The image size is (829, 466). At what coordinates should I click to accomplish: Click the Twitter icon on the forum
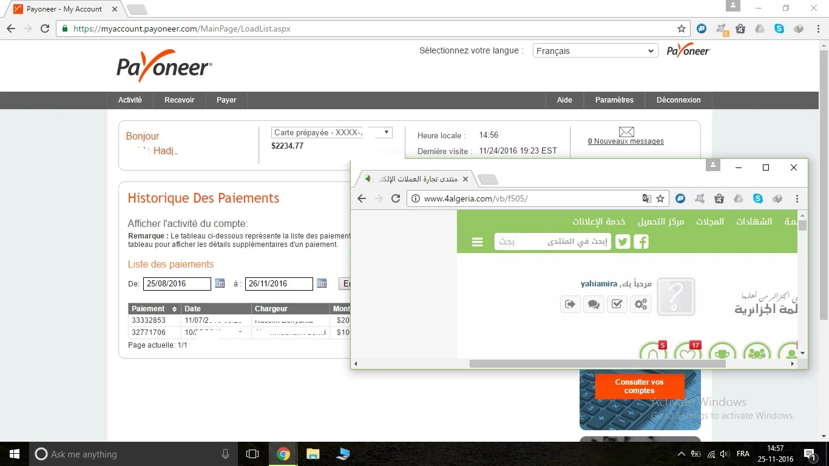click(623, 242)
